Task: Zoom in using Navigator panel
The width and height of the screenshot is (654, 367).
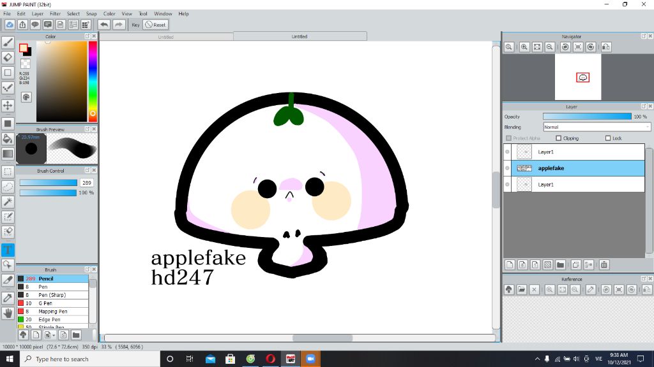Action: 524,47
